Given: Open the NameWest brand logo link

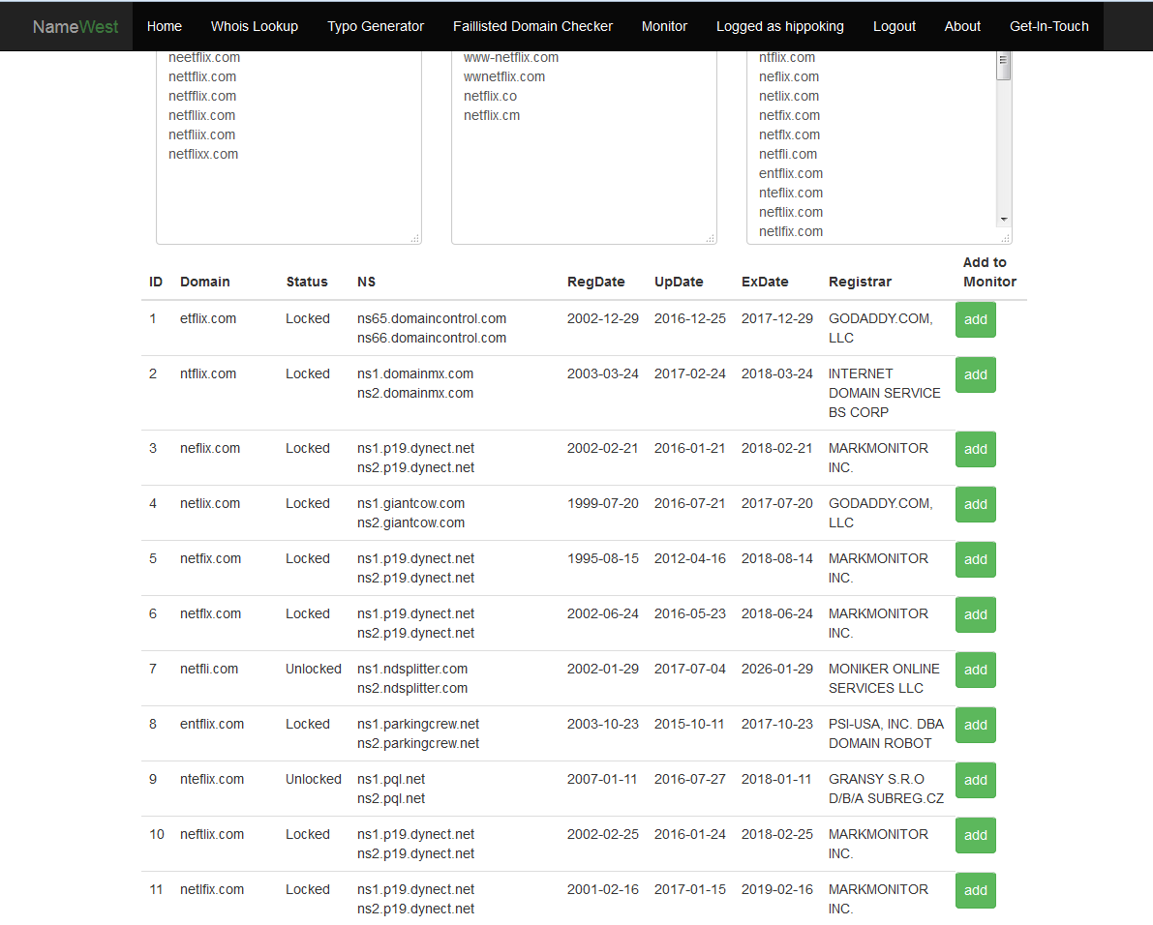Looking at the screenshot, I should pos(75,26).
